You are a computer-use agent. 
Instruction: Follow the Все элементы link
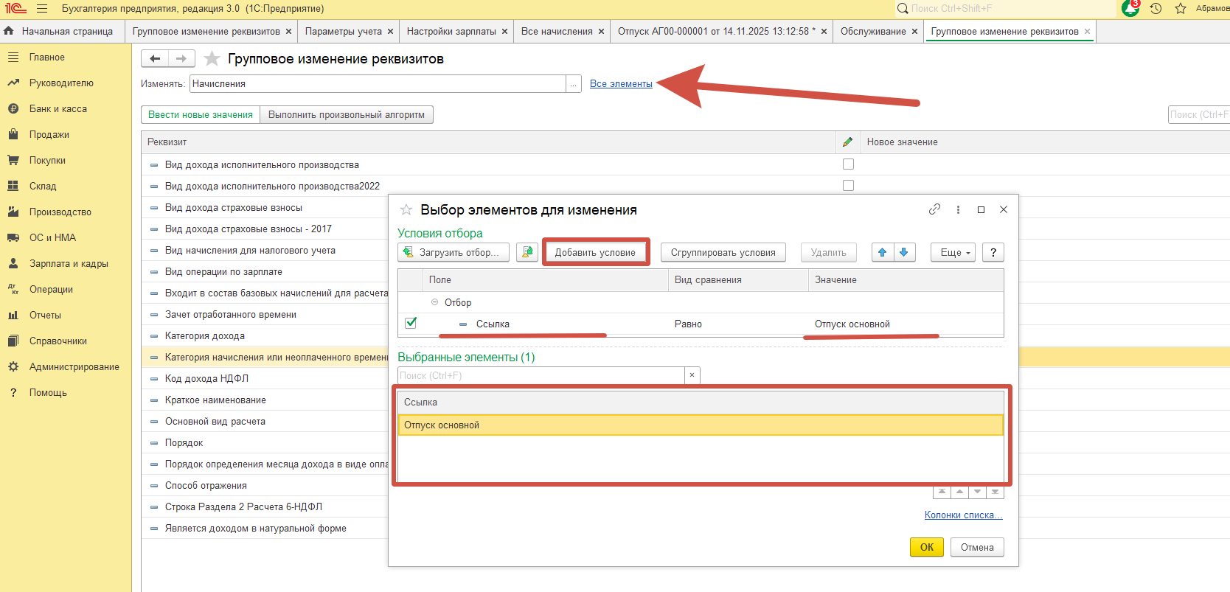621,84
